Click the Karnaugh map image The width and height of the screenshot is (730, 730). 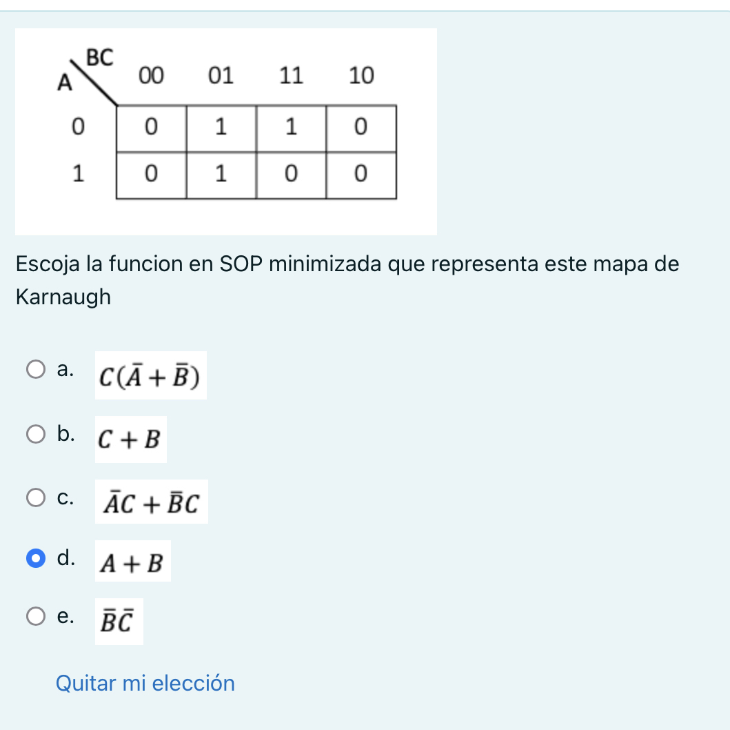[x=226, y=131]
